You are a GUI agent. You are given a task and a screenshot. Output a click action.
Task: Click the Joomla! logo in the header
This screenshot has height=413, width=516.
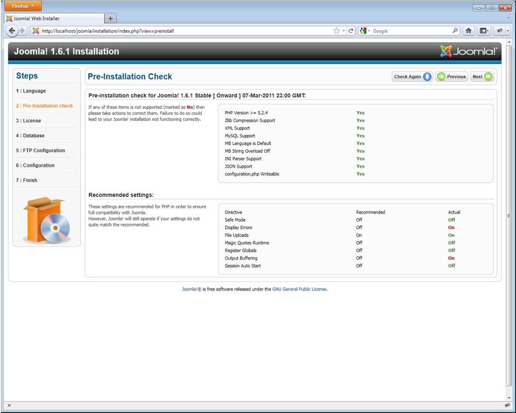click(469, 51)
